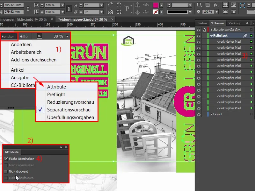Close the video-mappe-2.indd tab
Screen dimensions: 255x191
112,19
